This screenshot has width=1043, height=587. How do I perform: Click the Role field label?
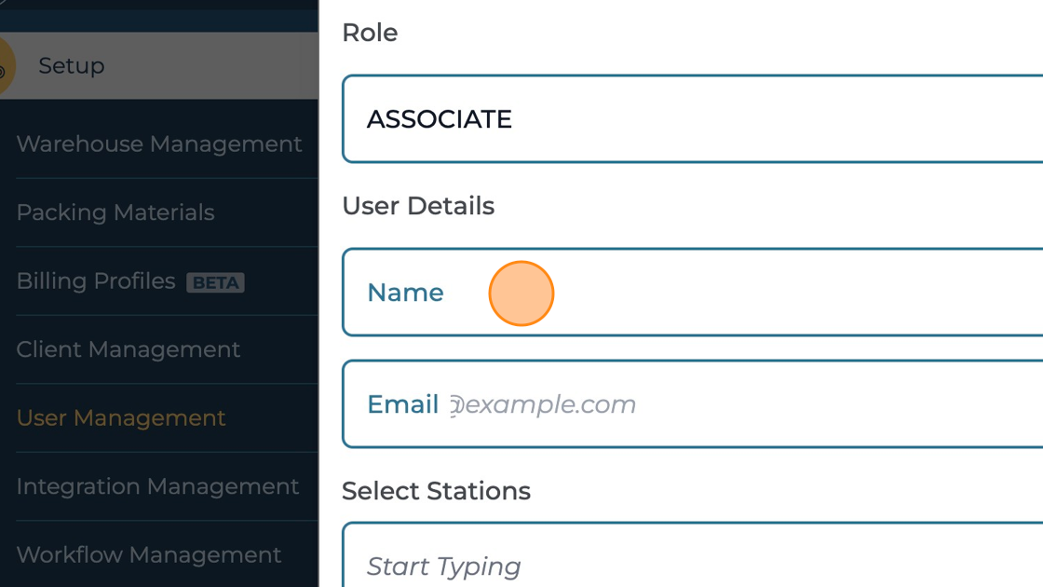[370, 33]
